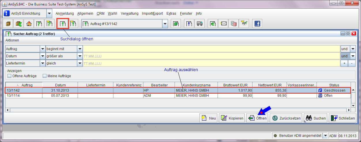Image resolution: width=361 pixels, height=142 pixels.
Task: Open the Import/Export menu
Action: pos(152,14)
